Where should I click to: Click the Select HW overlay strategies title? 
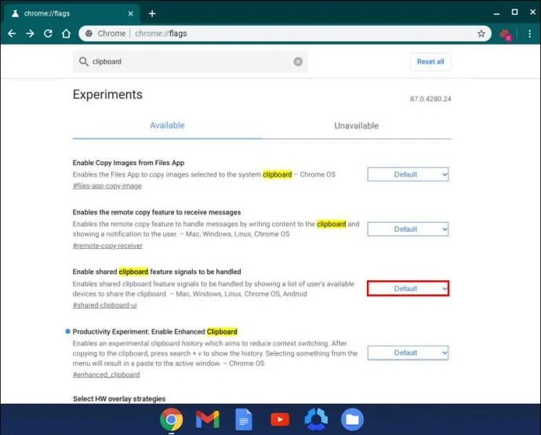tap(119, 399)
